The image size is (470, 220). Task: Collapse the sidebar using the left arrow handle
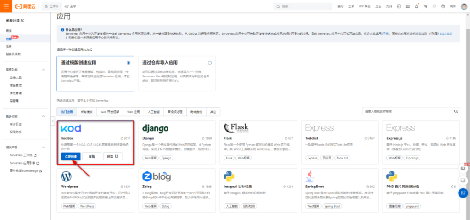tap(52, 121)
